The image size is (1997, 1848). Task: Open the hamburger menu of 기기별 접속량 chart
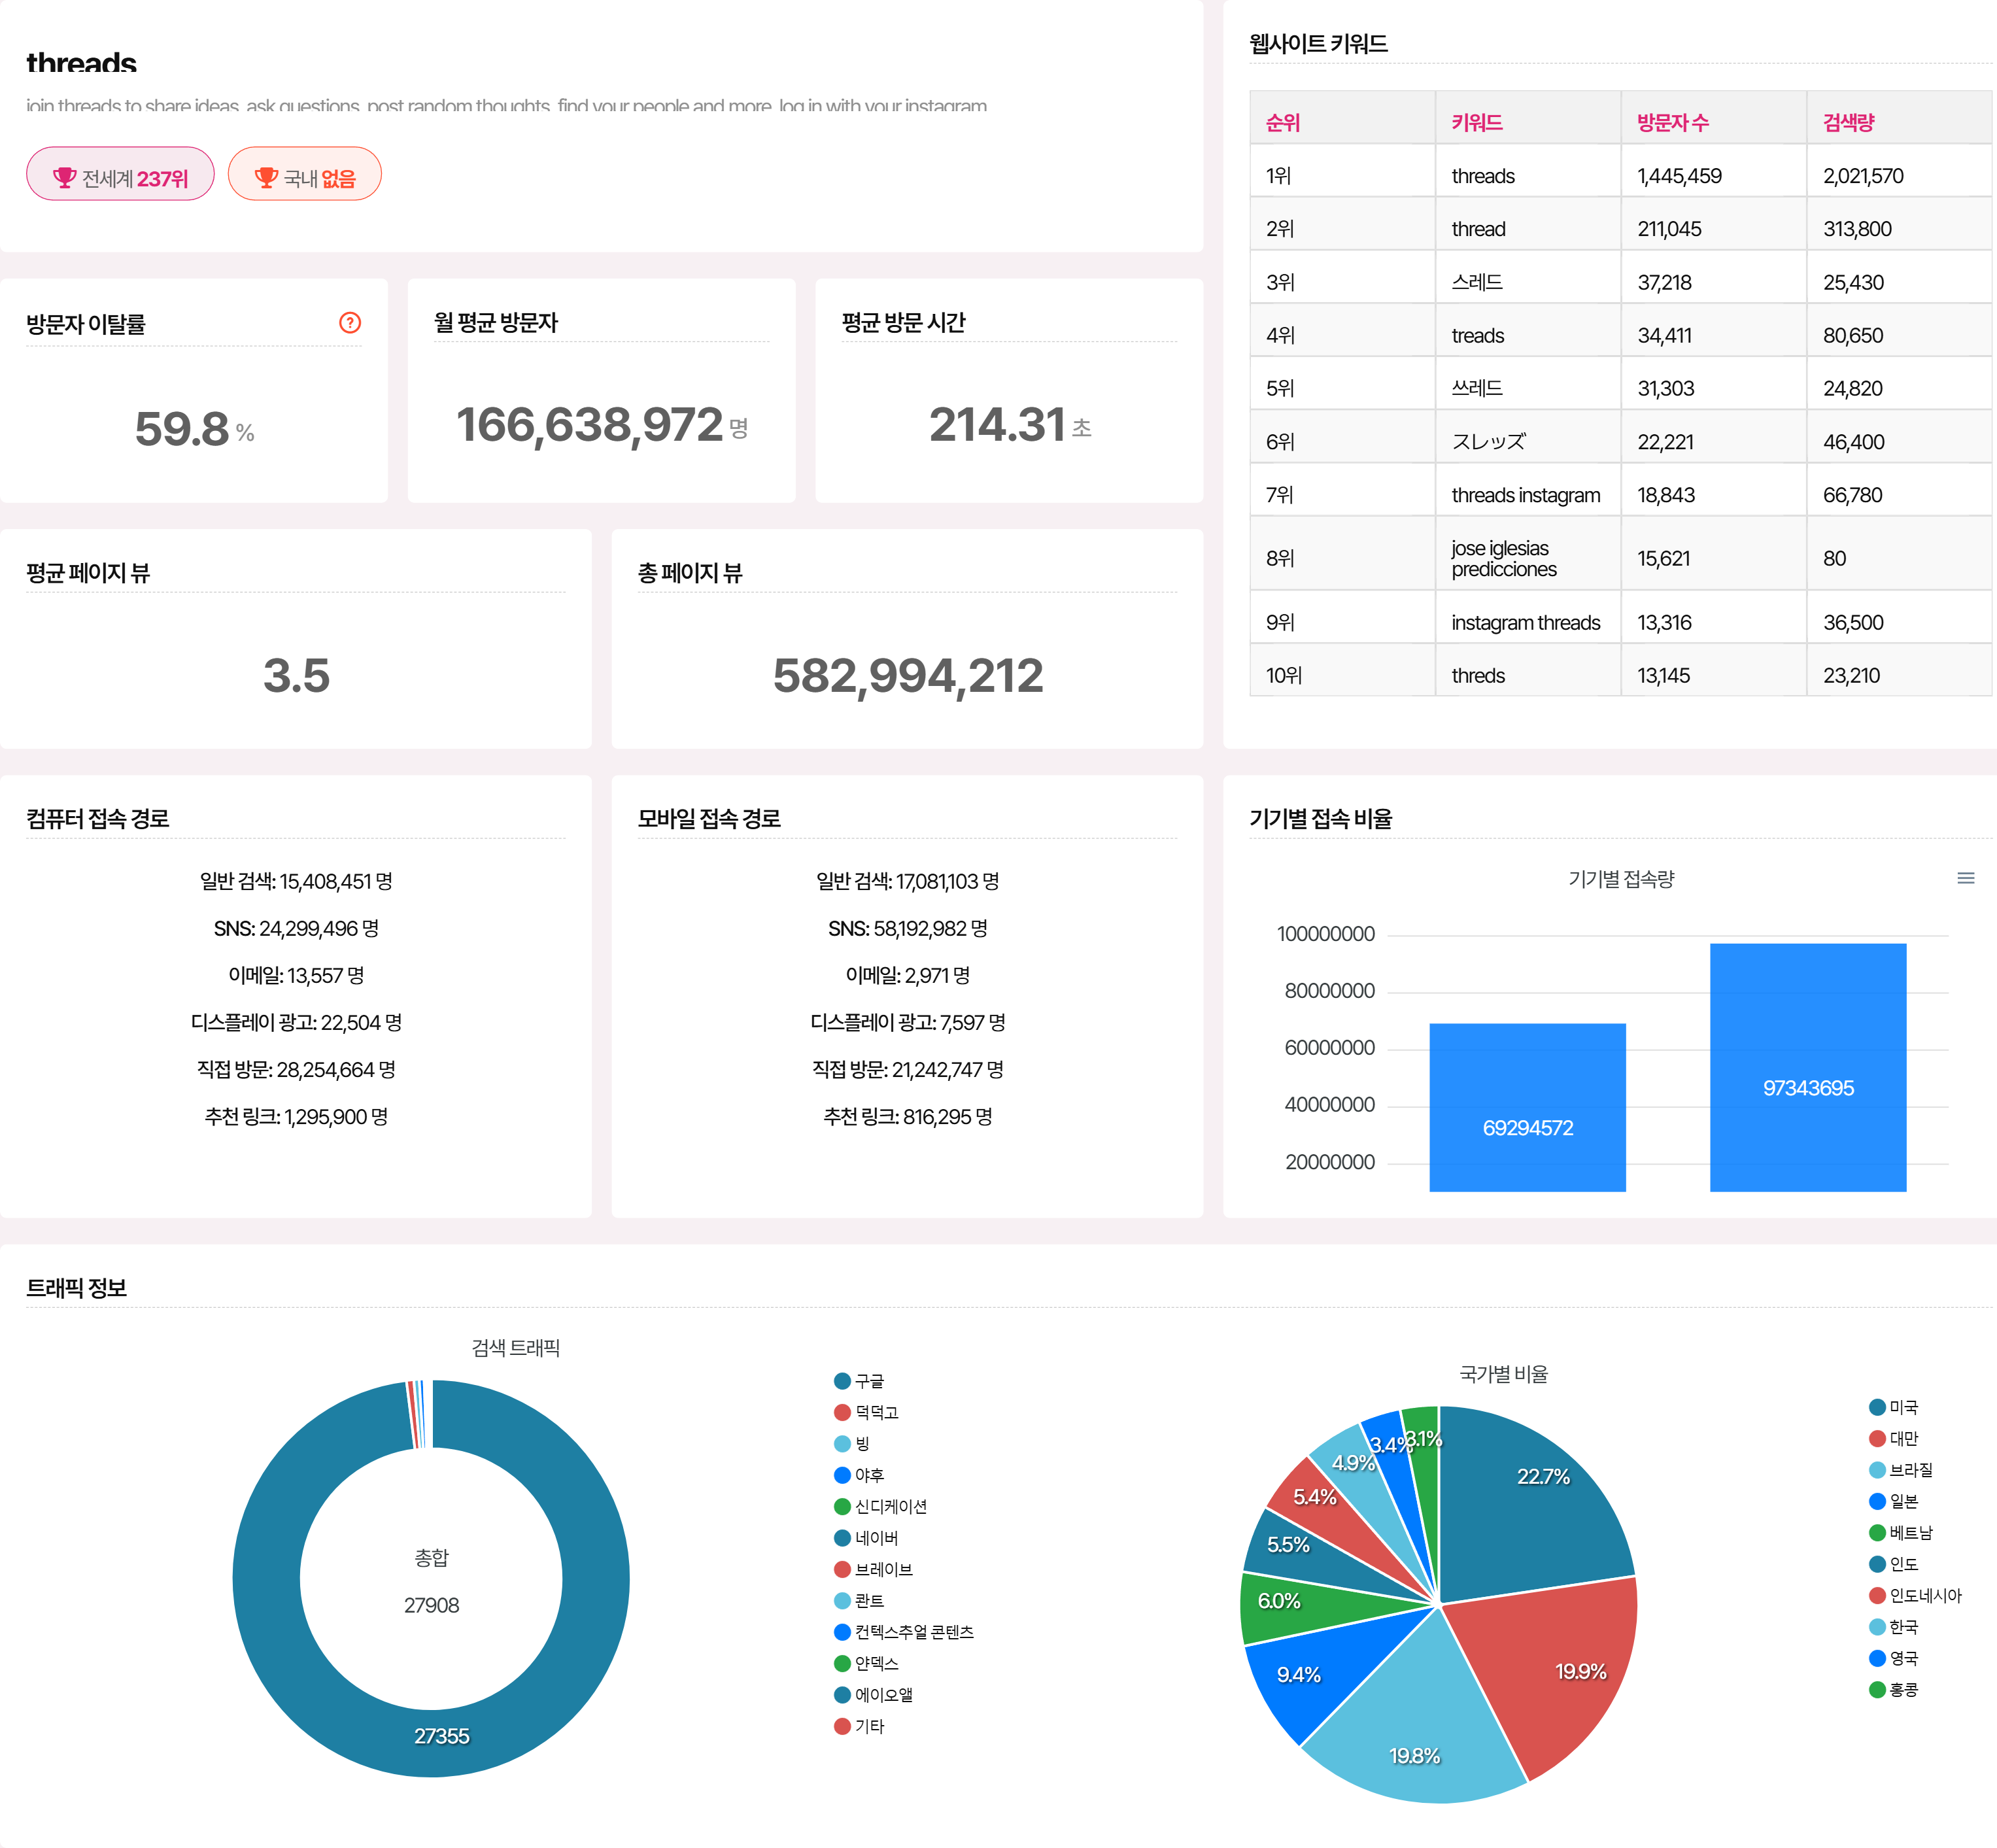click(1965, 878)
